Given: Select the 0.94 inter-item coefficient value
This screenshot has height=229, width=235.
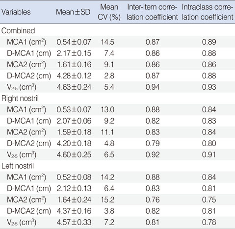Looking at the screenshot, I should click(153, 87).
